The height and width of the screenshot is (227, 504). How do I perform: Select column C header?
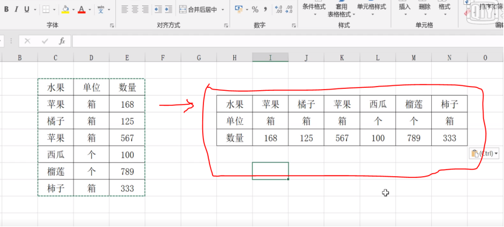(x=56, y=58)
